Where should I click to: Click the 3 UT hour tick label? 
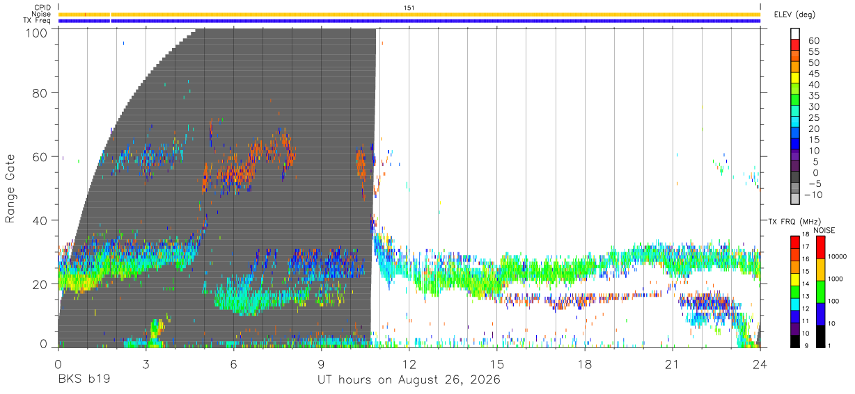[x=146, y=364]
